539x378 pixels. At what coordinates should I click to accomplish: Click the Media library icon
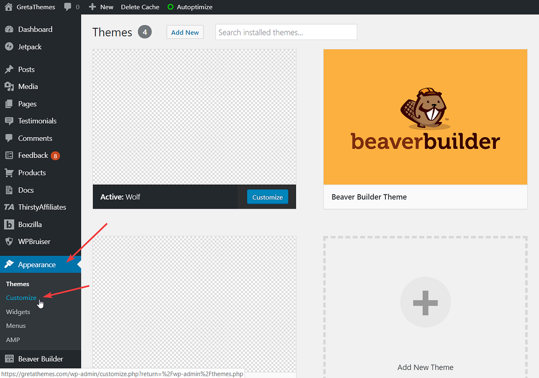pyautogui.click(x=9, y=86)
